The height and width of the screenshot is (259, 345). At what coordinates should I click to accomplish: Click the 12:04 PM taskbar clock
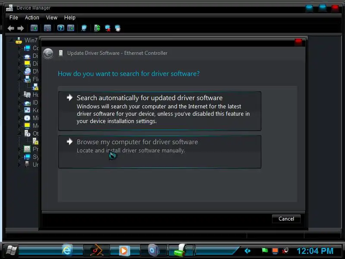[x=315, y=251]
